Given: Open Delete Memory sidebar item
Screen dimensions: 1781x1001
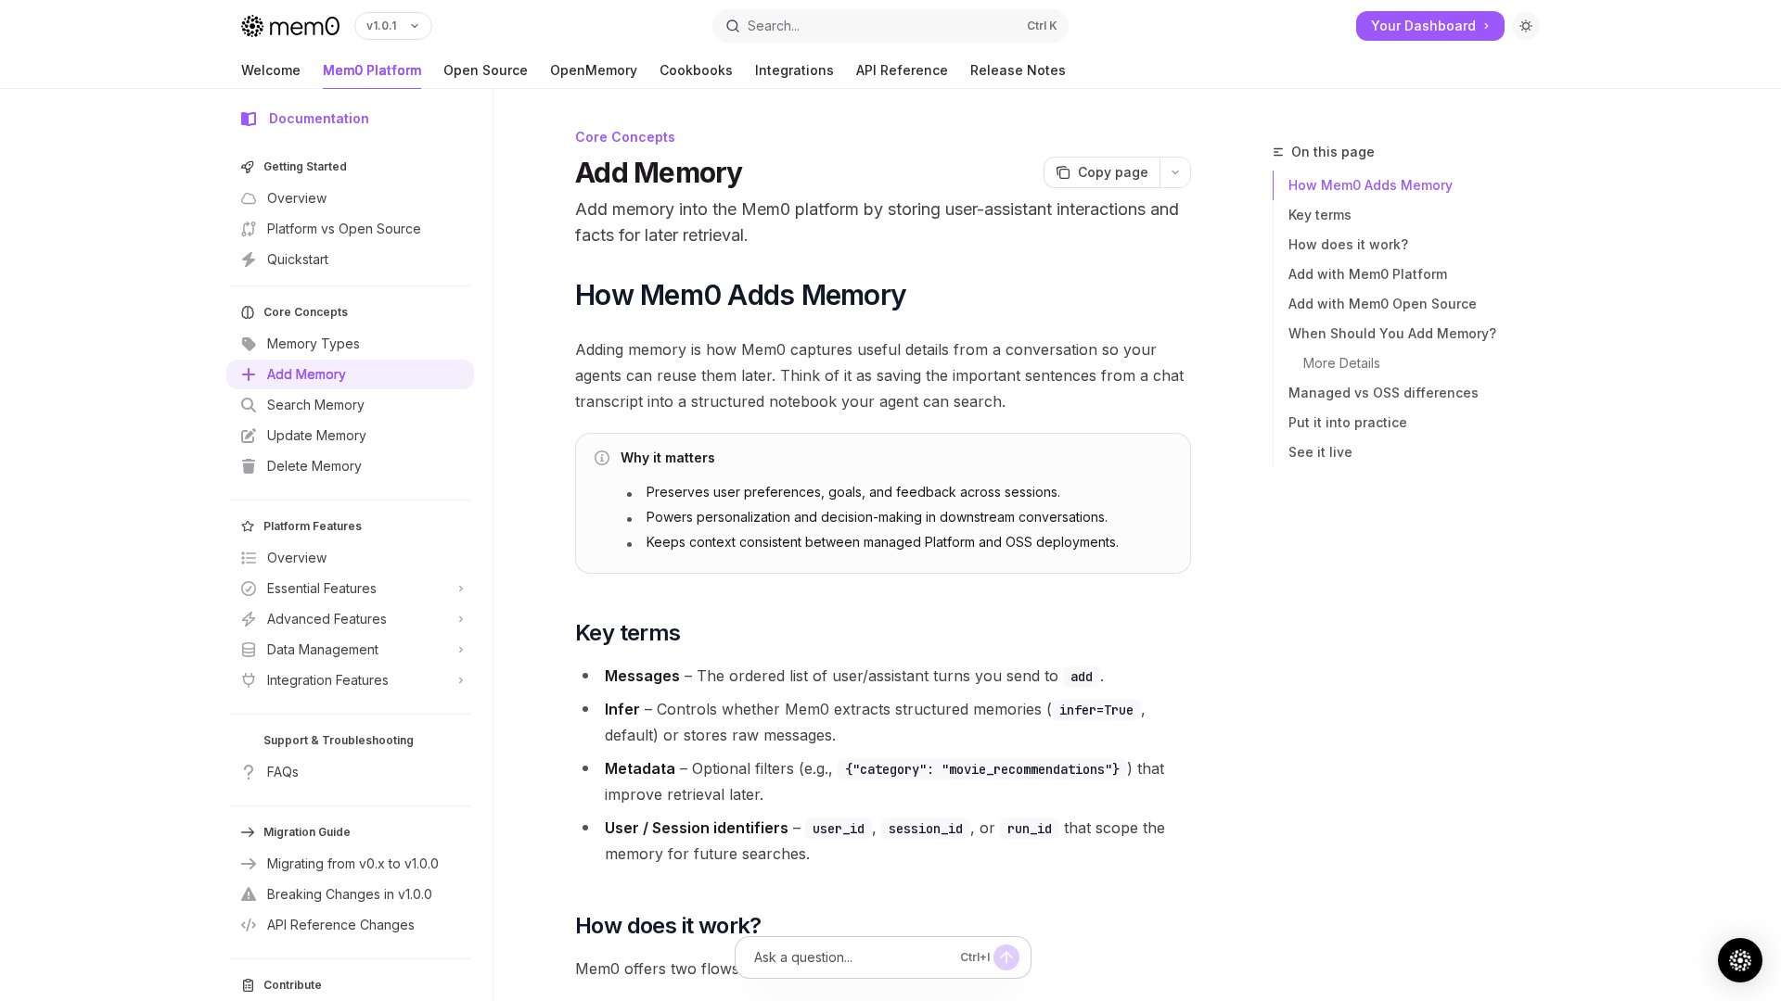Looking at the screenshot, I should tap(314, 466).
